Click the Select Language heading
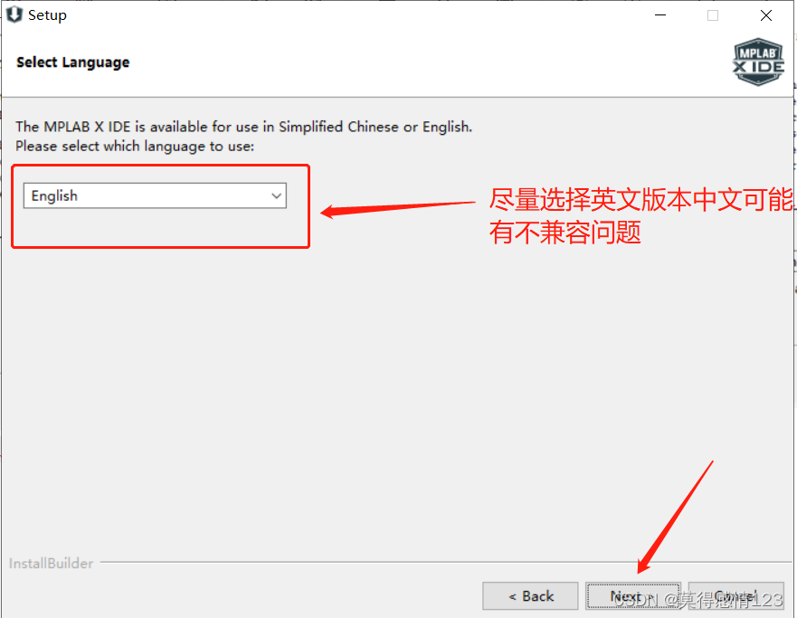 (x=72, y=62)
